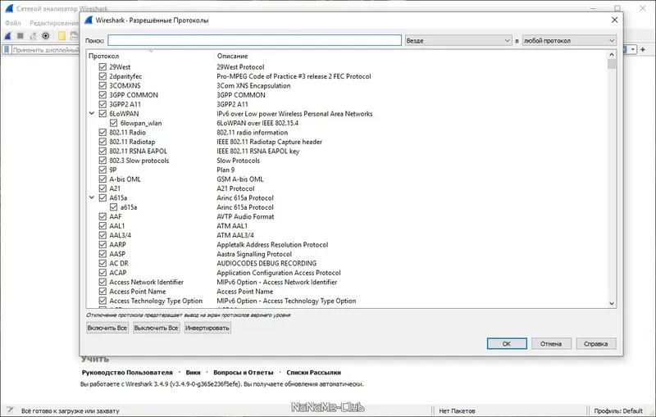Click the Wireshark fin icon in dialog title
This screenshot has height=417, width=656.
click(89, 20)
